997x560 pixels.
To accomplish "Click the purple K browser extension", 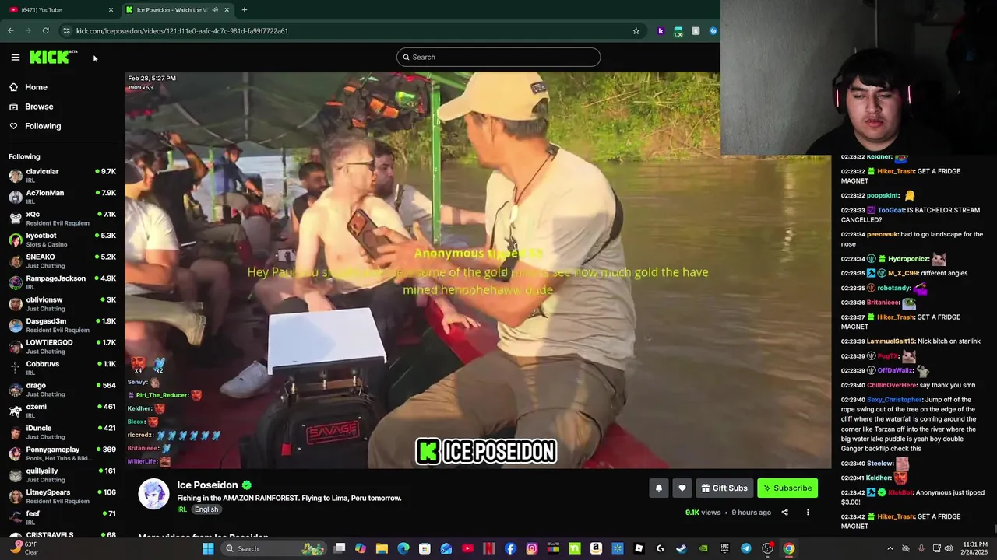I will pos(661,31).
